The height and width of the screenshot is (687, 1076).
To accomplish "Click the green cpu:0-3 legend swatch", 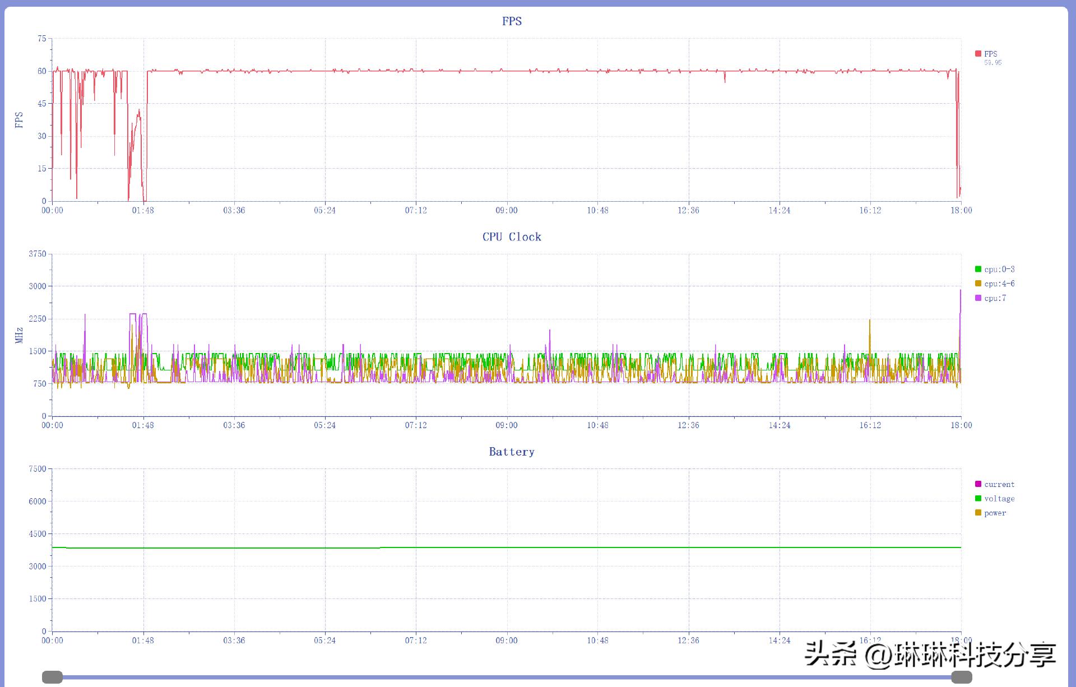I will [978, 269].
